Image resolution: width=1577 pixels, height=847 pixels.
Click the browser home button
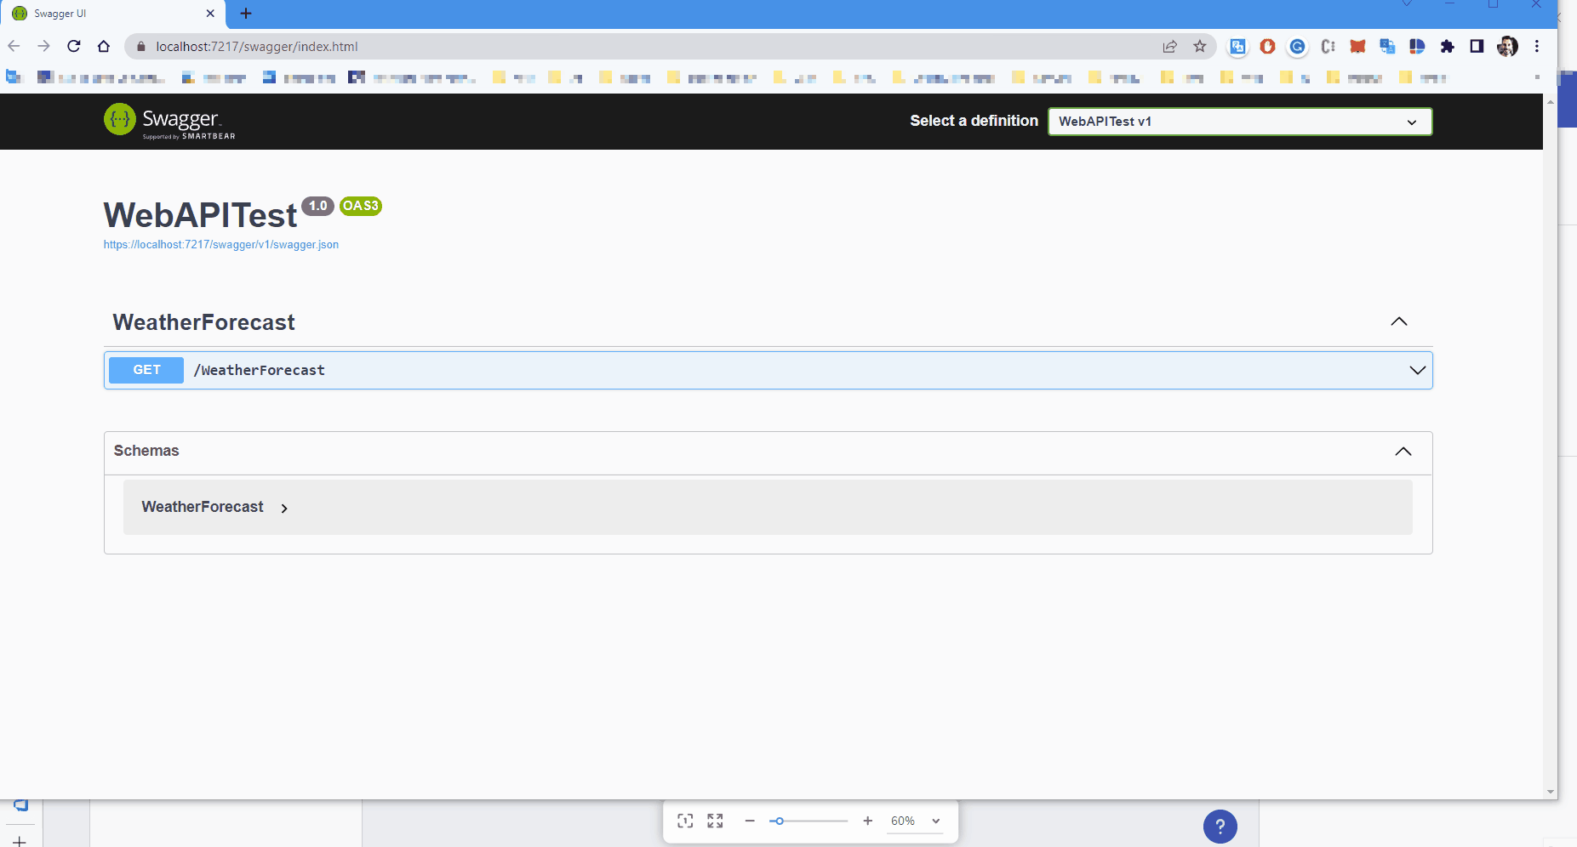[x=104, y=47]
